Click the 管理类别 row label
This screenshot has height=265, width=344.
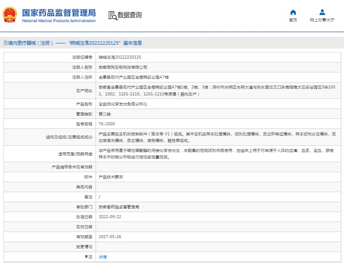[x=84, y=114]
